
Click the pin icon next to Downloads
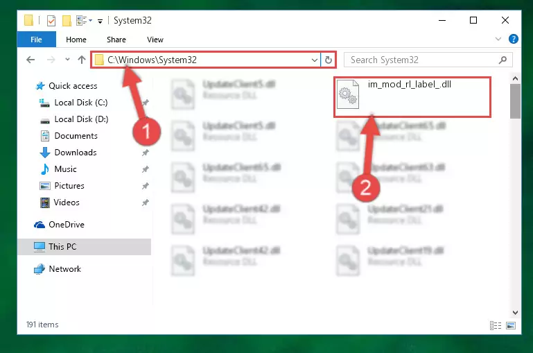tap(146, 153)
